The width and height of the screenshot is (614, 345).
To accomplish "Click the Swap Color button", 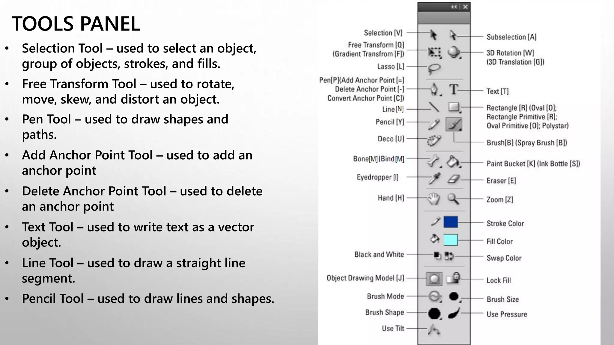I will (x=449, y=256).
